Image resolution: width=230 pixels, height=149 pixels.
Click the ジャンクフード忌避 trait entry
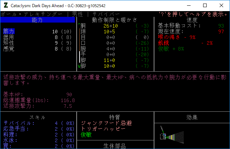pos(106,123)
